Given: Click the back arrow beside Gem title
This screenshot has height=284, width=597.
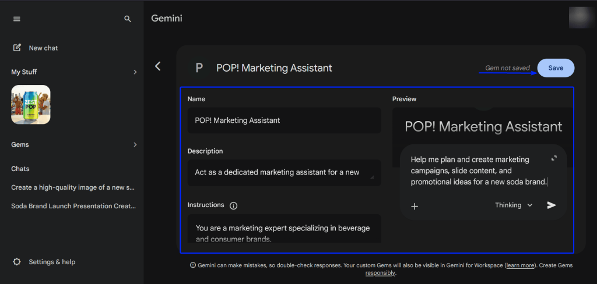Looking at the screenshot, I should (157, 66).
